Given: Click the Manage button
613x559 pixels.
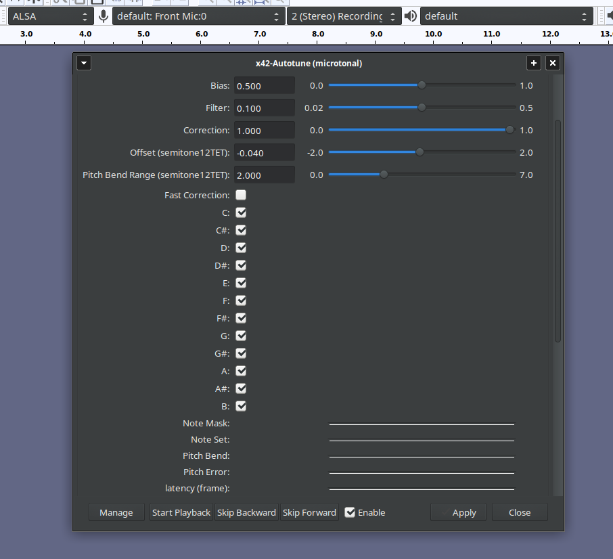Looking at the screenshot, I should tap(116, 512).
